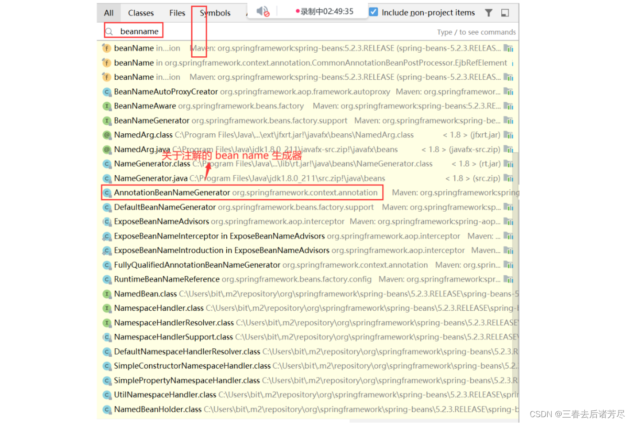Toggle Include non-project items checkbox
The image size is (632, 423).
point(374,12)
